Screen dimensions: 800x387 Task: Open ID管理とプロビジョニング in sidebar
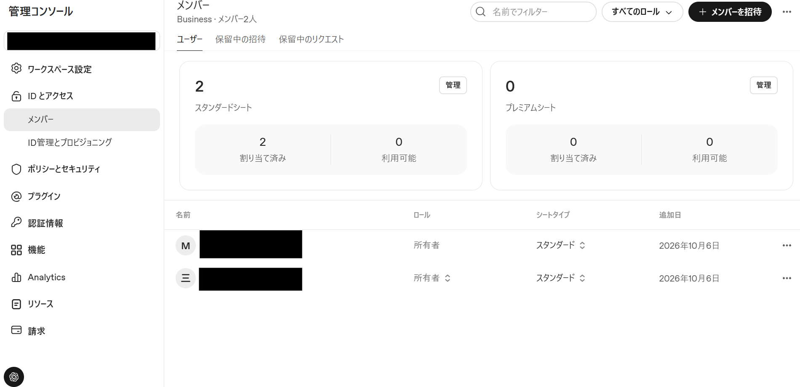pos(70,142)
